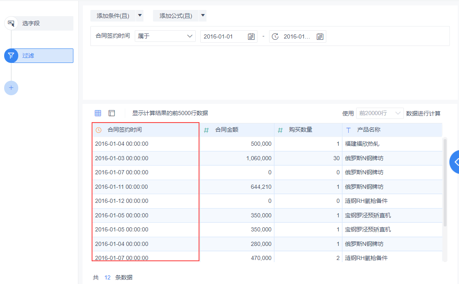
Task: Add a new step with plus button
Action: [11, 88]
